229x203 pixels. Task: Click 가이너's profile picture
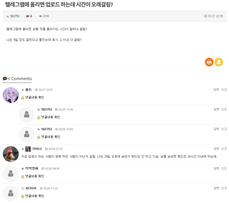point(11,154)
